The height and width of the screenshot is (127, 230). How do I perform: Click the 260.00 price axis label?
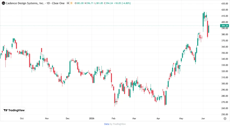coord(225,108)
